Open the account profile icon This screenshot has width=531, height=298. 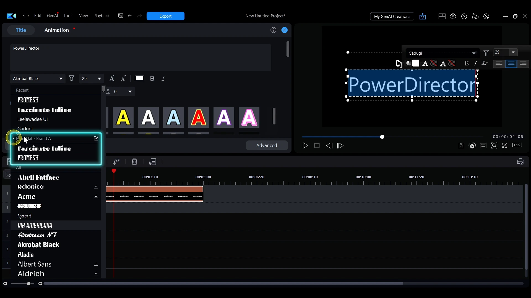point(486,16)
